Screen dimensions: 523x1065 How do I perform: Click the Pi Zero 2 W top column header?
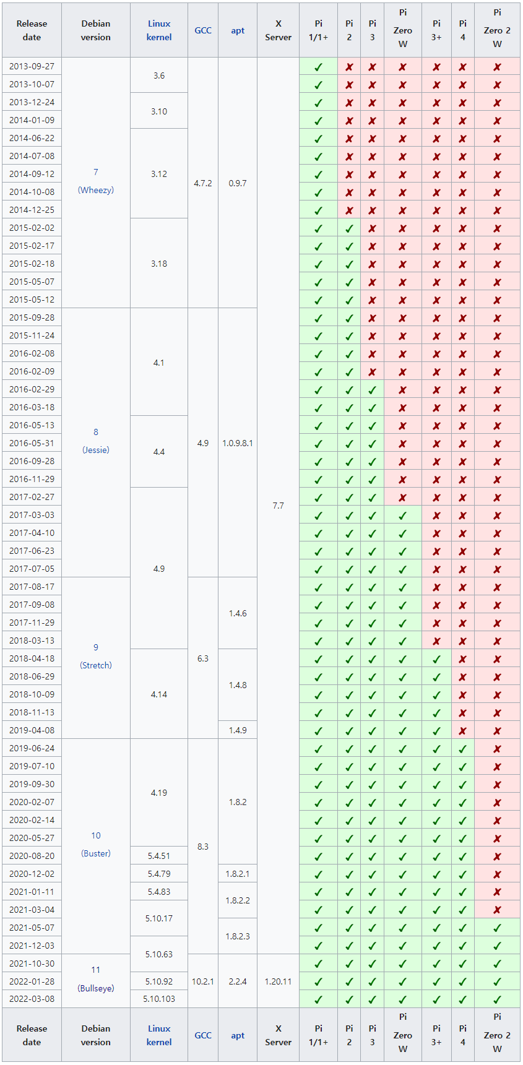498,30
